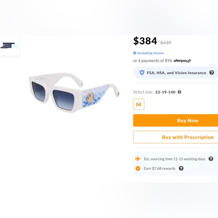This screenshot has width=218, height=218.
Task: Open help icon beside estimated sourcing time
Action: (211, 159)
